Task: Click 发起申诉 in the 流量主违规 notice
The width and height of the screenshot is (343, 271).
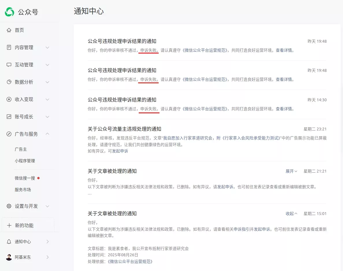Action: click(x=120, y=151)
